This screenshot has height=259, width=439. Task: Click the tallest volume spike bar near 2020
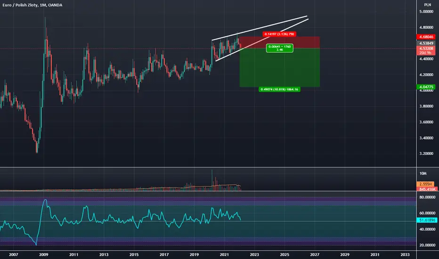(x=212, y=180)
